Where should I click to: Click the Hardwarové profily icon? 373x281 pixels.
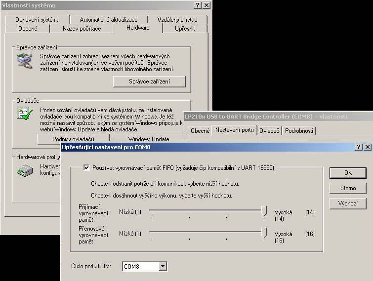[25, 170]
